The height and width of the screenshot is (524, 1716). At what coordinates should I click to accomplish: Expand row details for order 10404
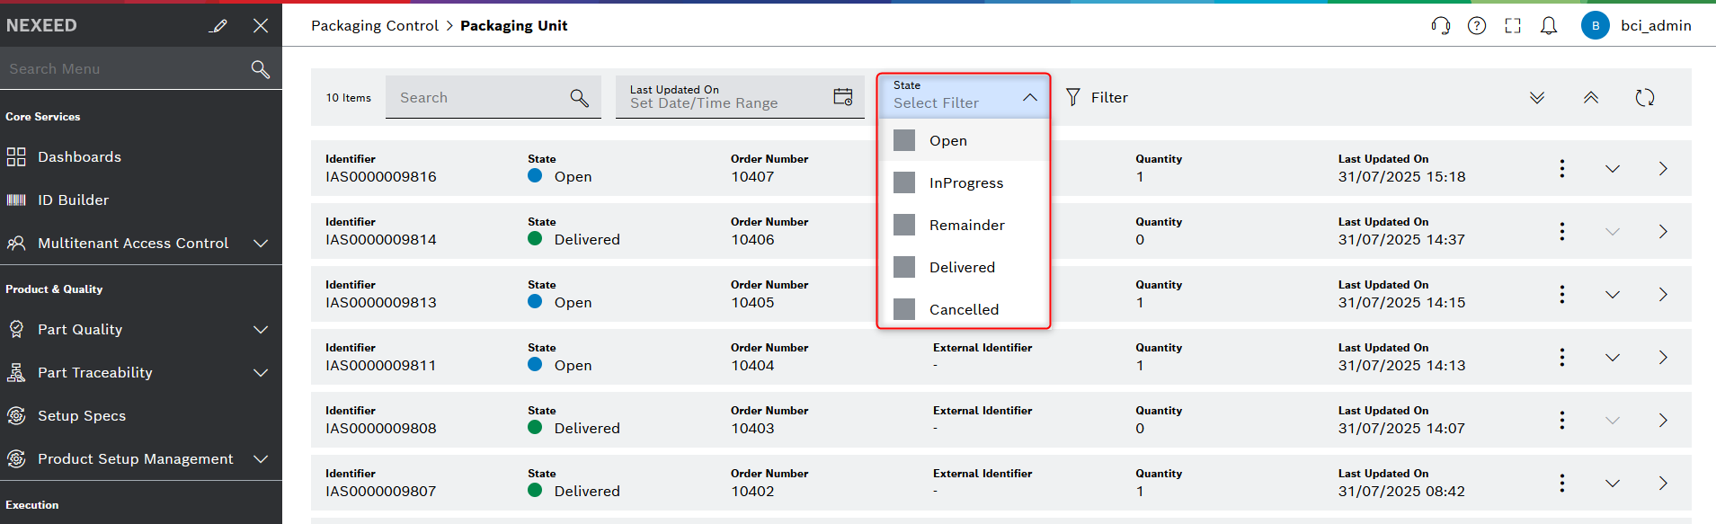(1612, 358)
